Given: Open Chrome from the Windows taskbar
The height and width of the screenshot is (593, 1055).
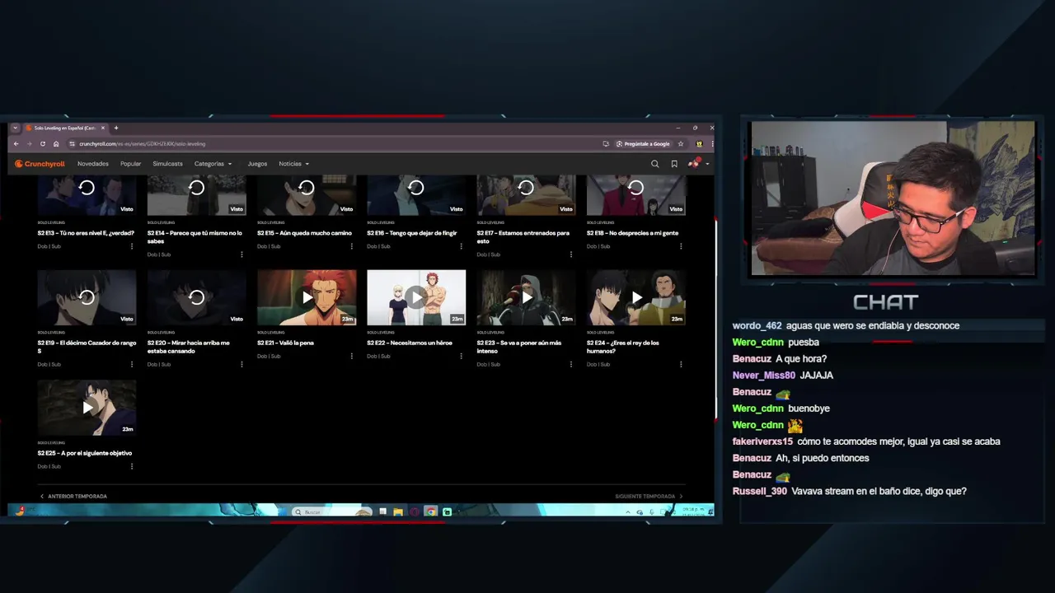Looking at the screenshot, I should (x=430, y=512).
